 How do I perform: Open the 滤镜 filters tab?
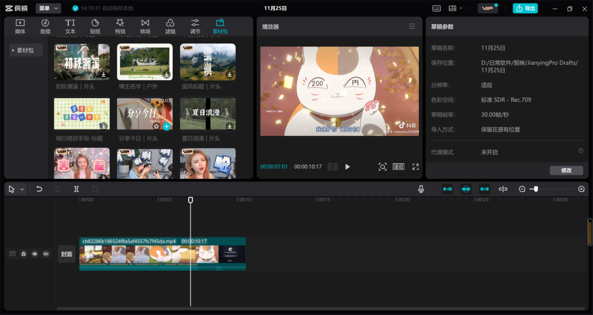pos(170,26)
